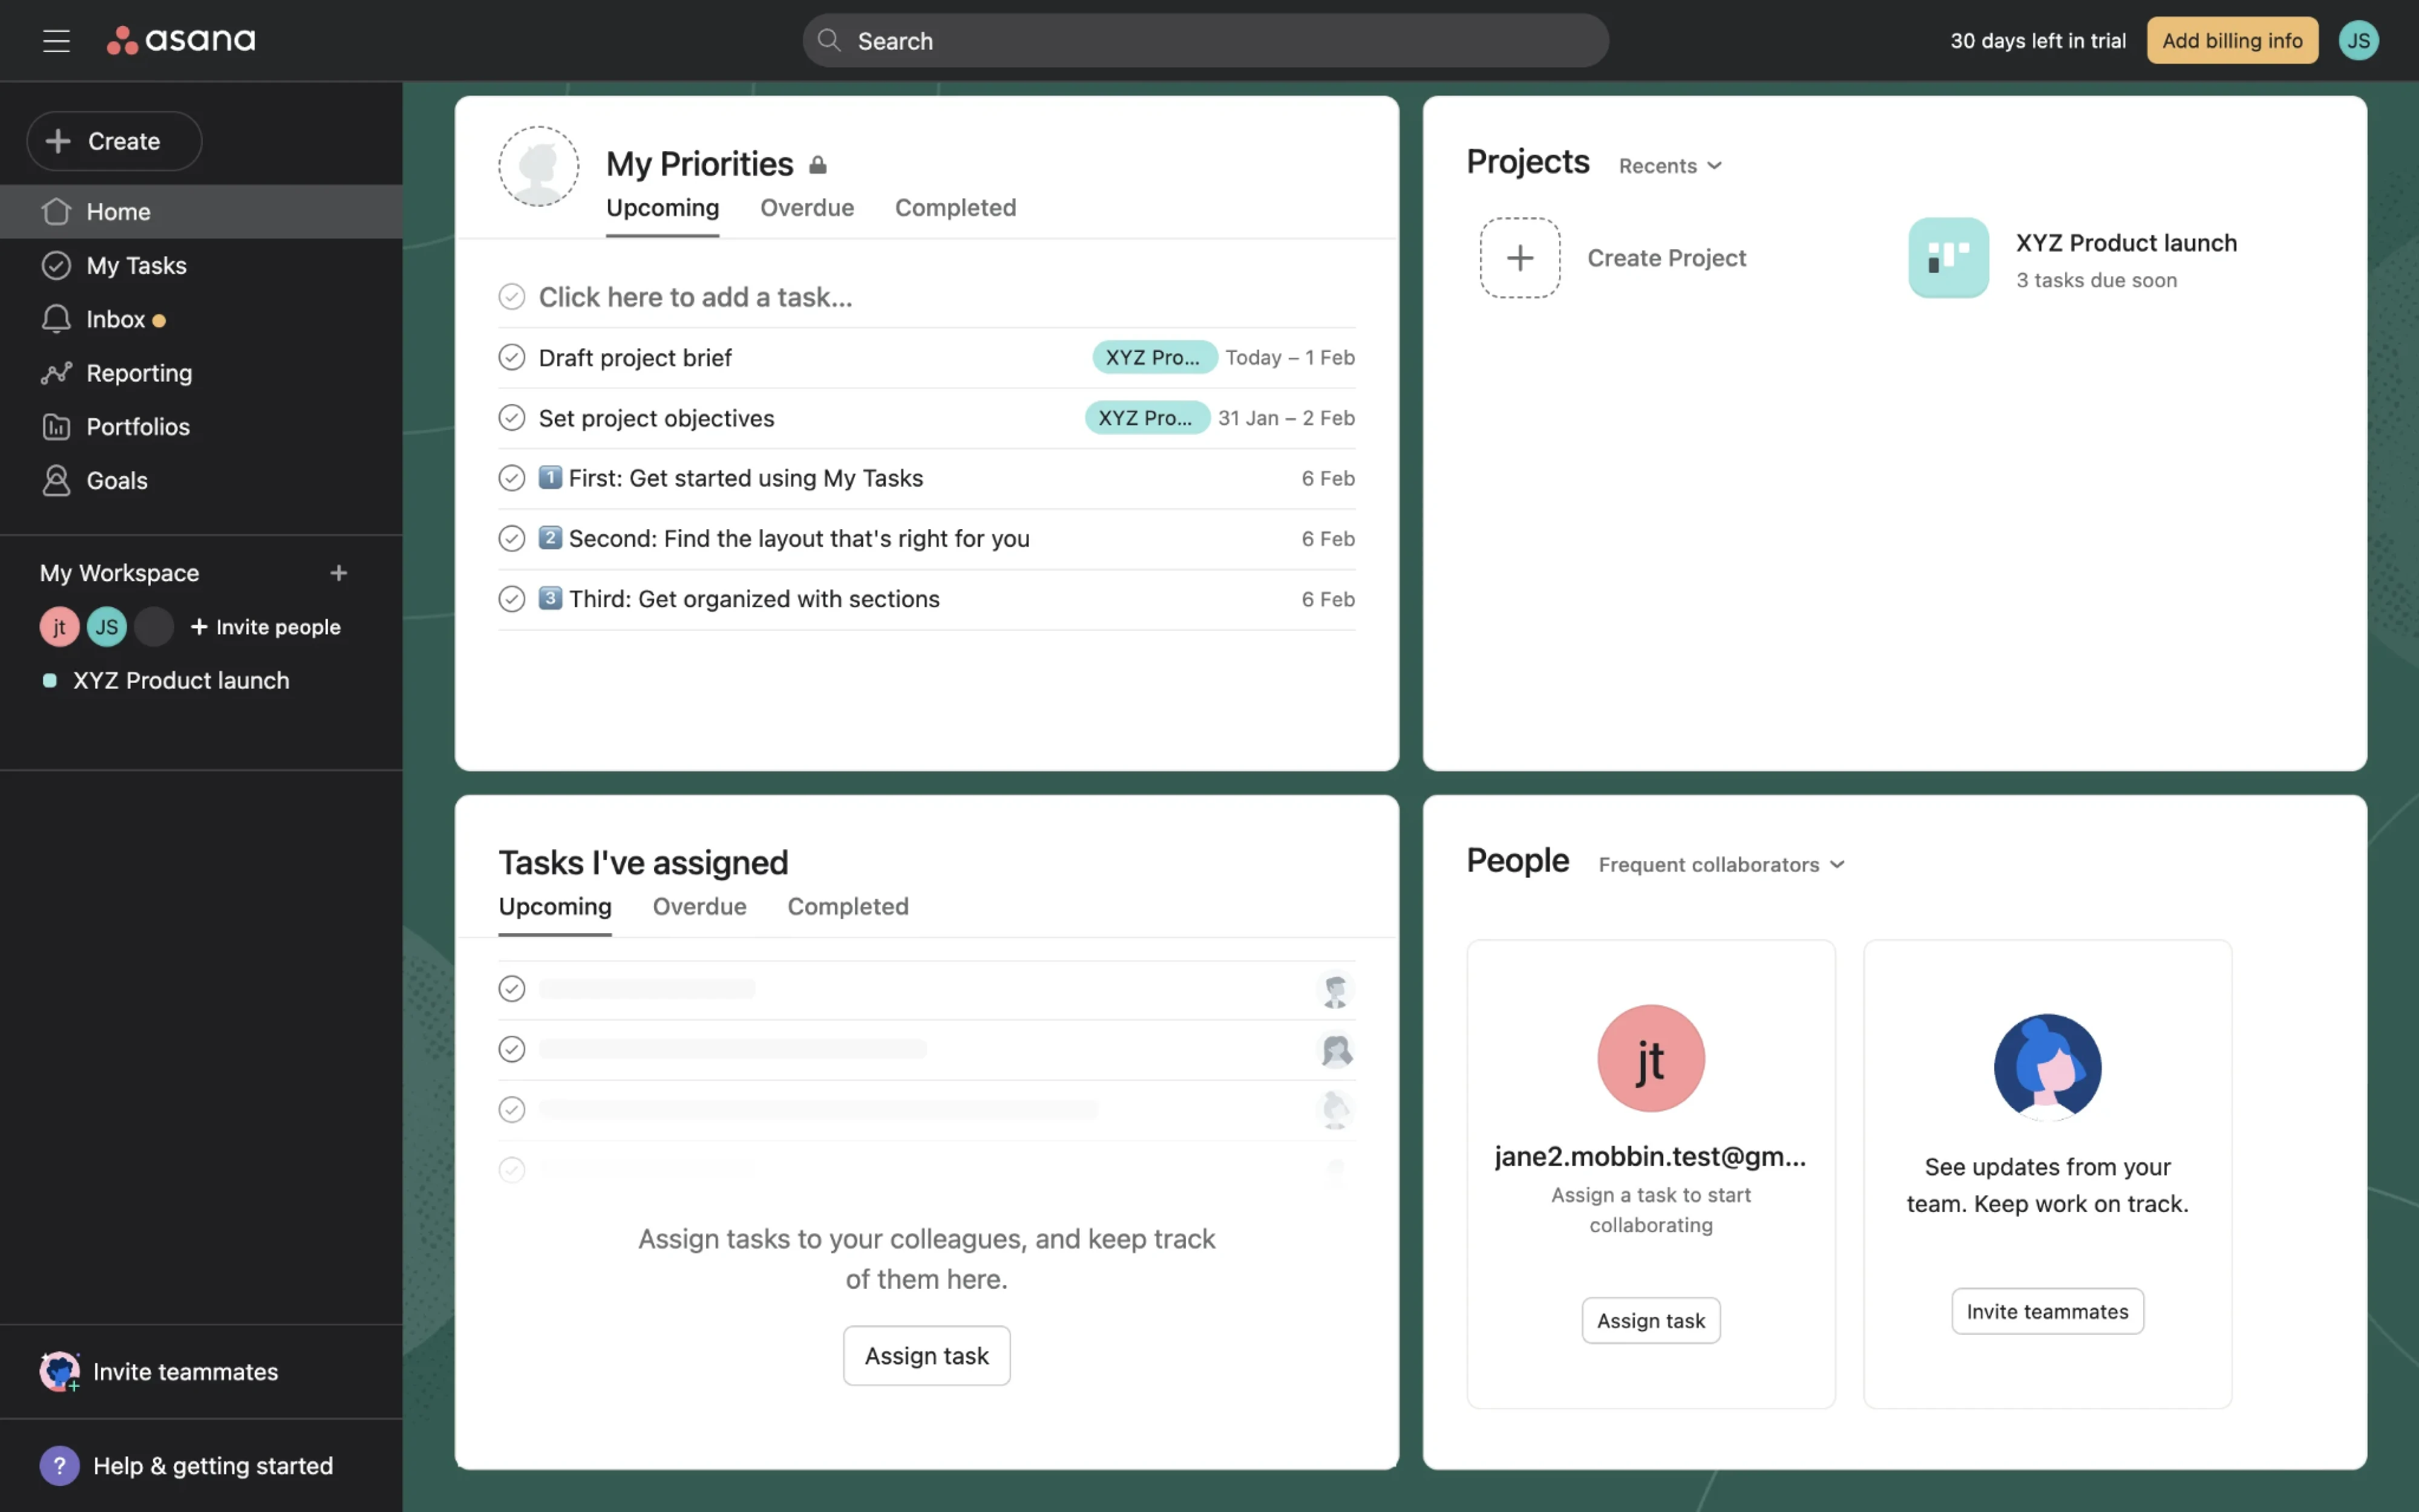Click the Create button in sidebar

pyautogui.click(x=114, y=141)
